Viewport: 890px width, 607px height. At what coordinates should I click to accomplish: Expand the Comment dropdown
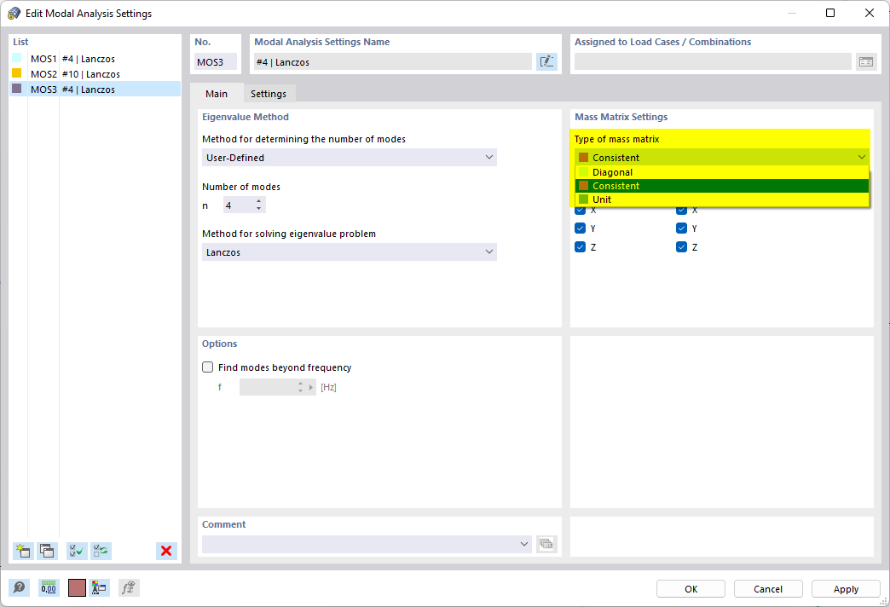point(524,544)
